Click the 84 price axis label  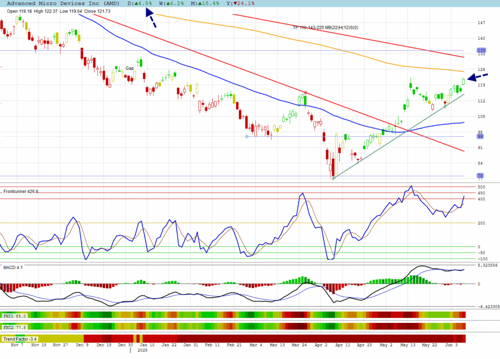480,164
